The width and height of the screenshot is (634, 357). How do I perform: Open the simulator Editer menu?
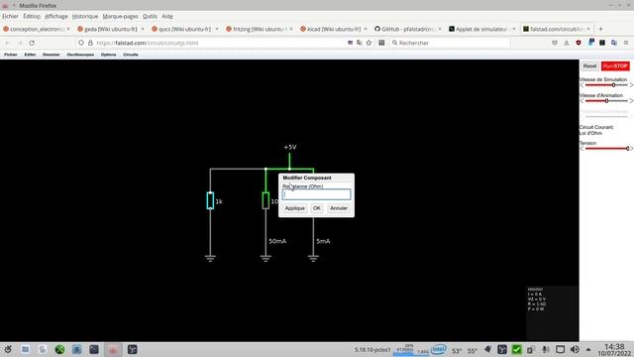30,55
